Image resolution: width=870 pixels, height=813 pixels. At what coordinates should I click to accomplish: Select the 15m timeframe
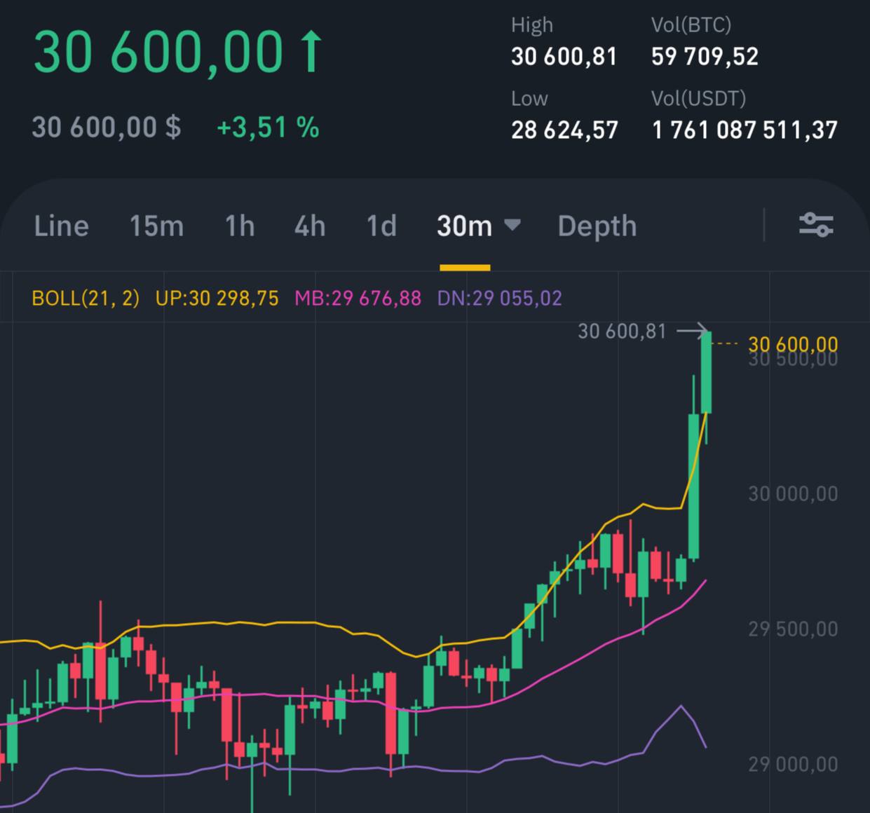pos(156,226)
